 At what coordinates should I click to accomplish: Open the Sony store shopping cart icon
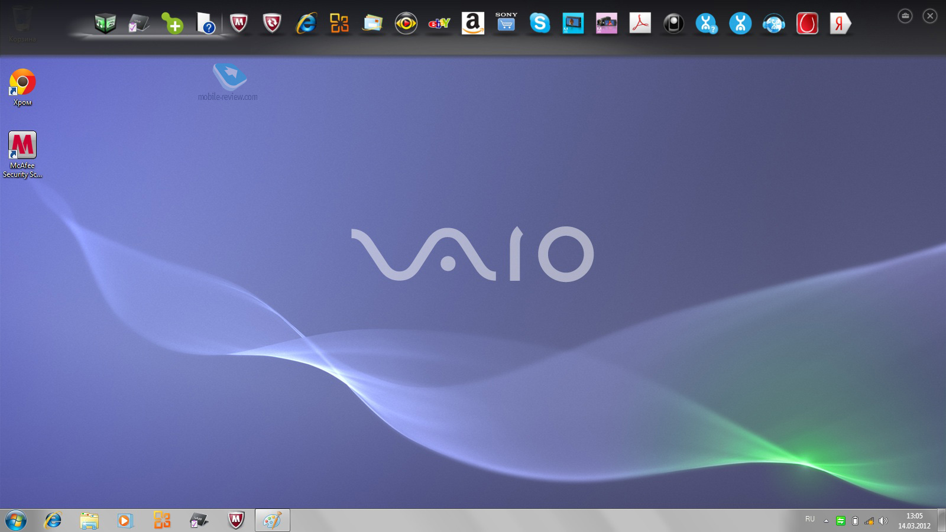(506, 22)
